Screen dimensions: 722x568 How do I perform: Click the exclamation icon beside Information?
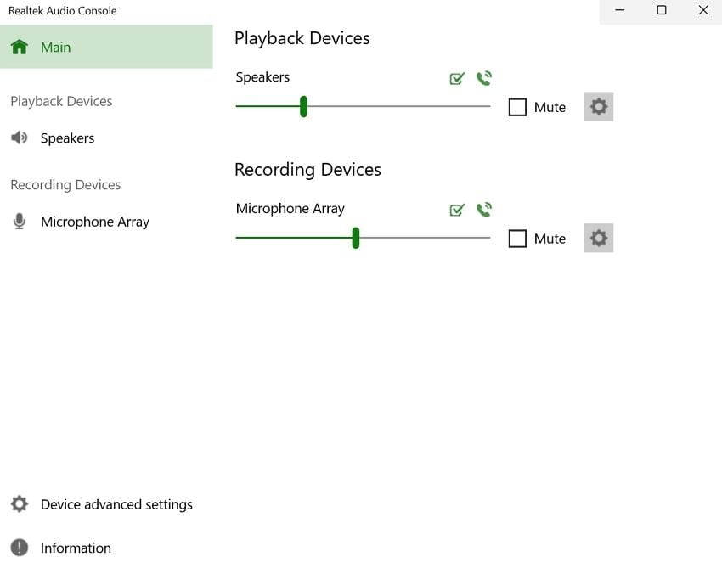coord(20,548)
